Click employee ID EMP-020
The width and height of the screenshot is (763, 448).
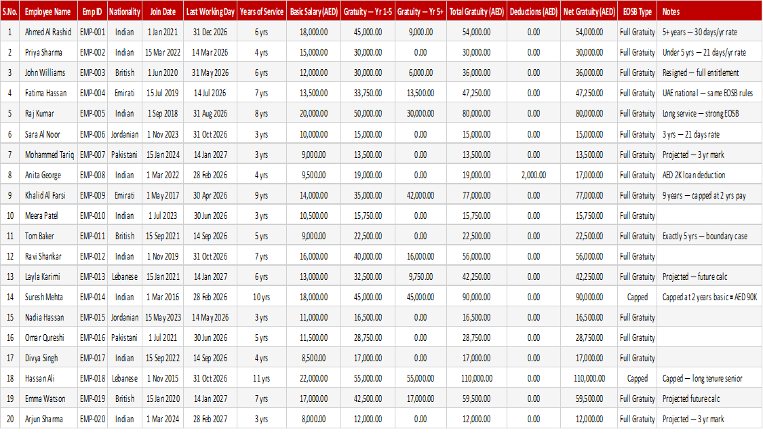click(92, 420)
